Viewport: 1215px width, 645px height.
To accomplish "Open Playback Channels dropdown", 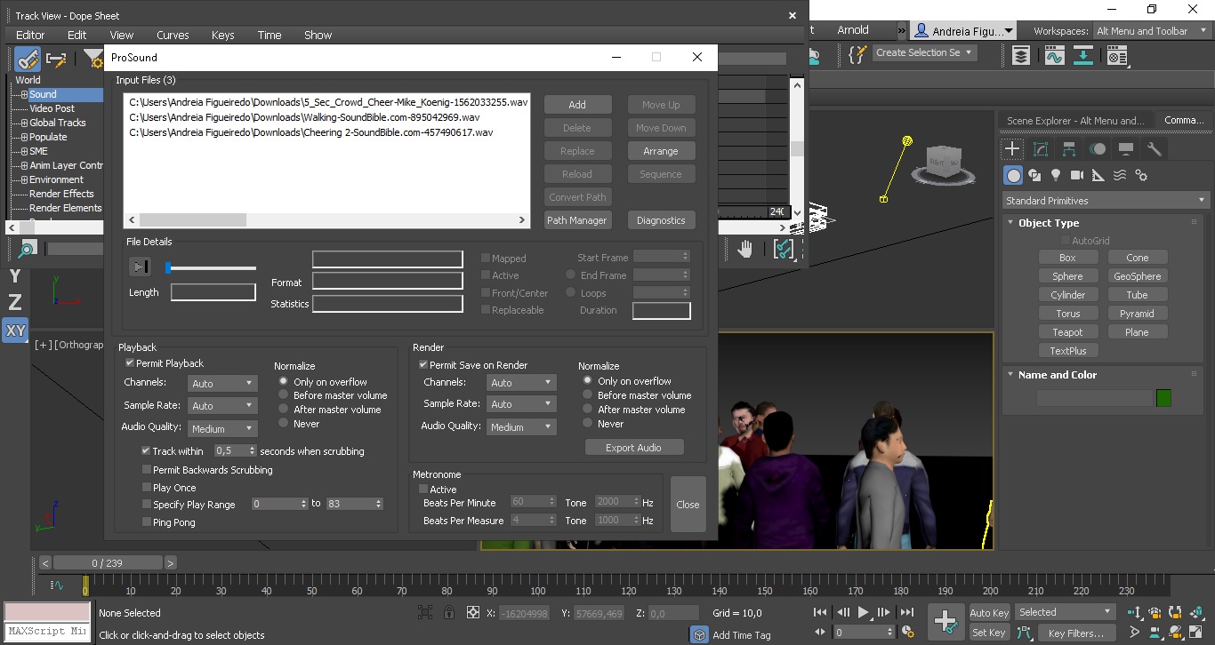I will pyautogui.click(x=222, y=384).
